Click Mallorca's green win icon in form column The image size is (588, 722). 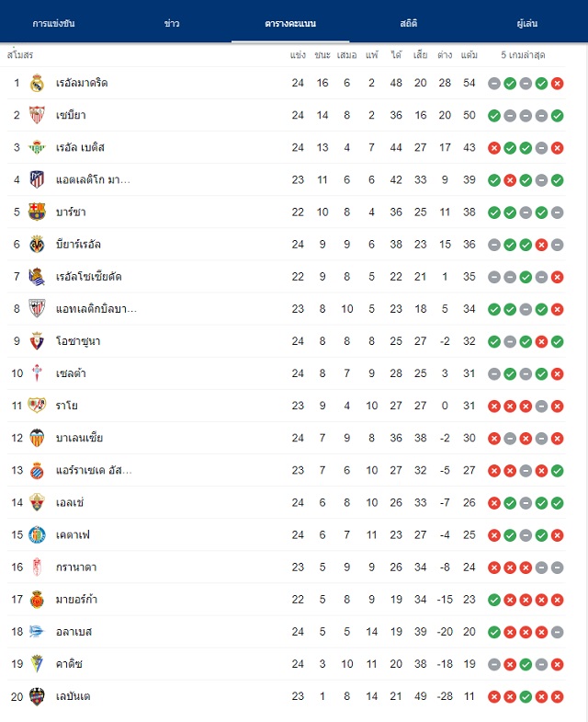click(494, 600)
